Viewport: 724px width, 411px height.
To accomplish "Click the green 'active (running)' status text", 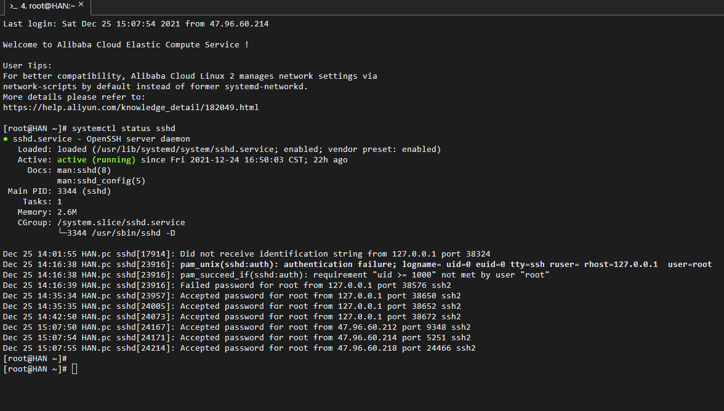I will click(96, 159).
